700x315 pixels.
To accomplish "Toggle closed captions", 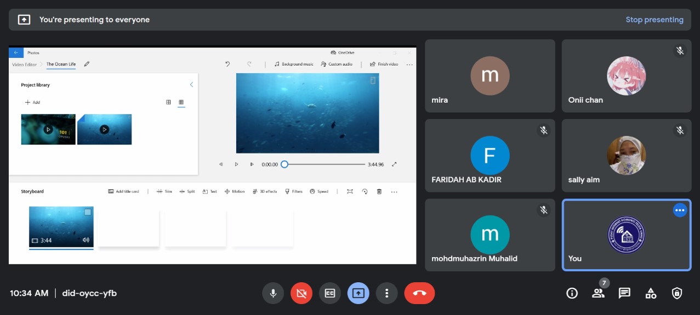I will [329, 293].
